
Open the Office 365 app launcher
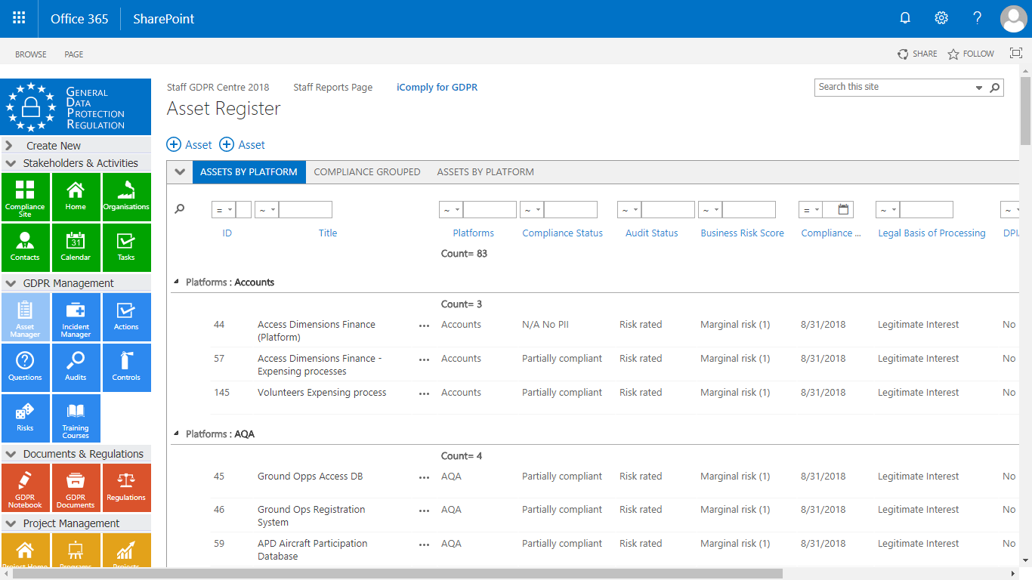click(19, 18)
